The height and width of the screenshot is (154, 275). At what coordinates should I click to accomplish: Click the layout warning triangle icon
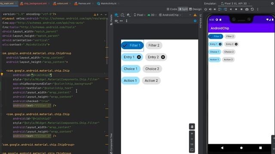195,15
